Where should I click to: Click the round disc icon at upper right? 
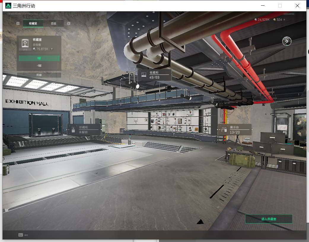287,41
